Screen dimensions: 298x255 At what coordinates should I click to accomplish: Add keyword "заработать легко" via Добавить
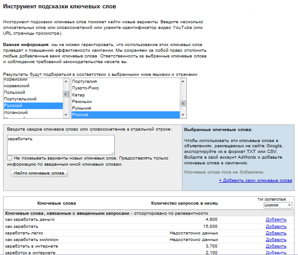276,233
